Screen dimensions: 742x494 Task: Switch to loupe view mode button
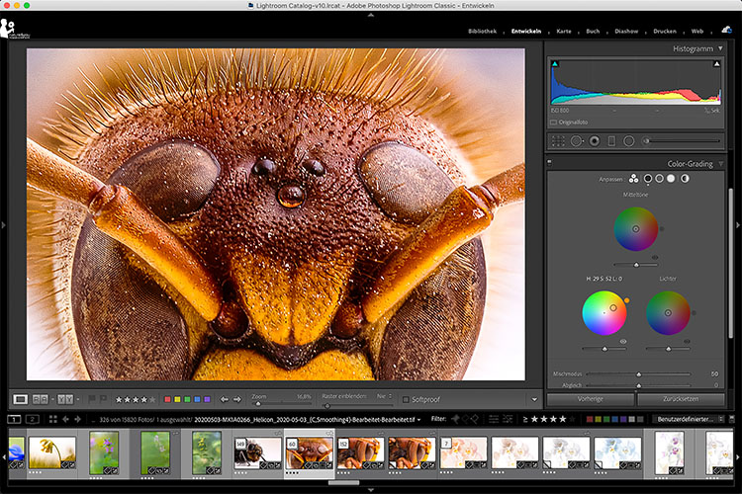click(20, 399)
